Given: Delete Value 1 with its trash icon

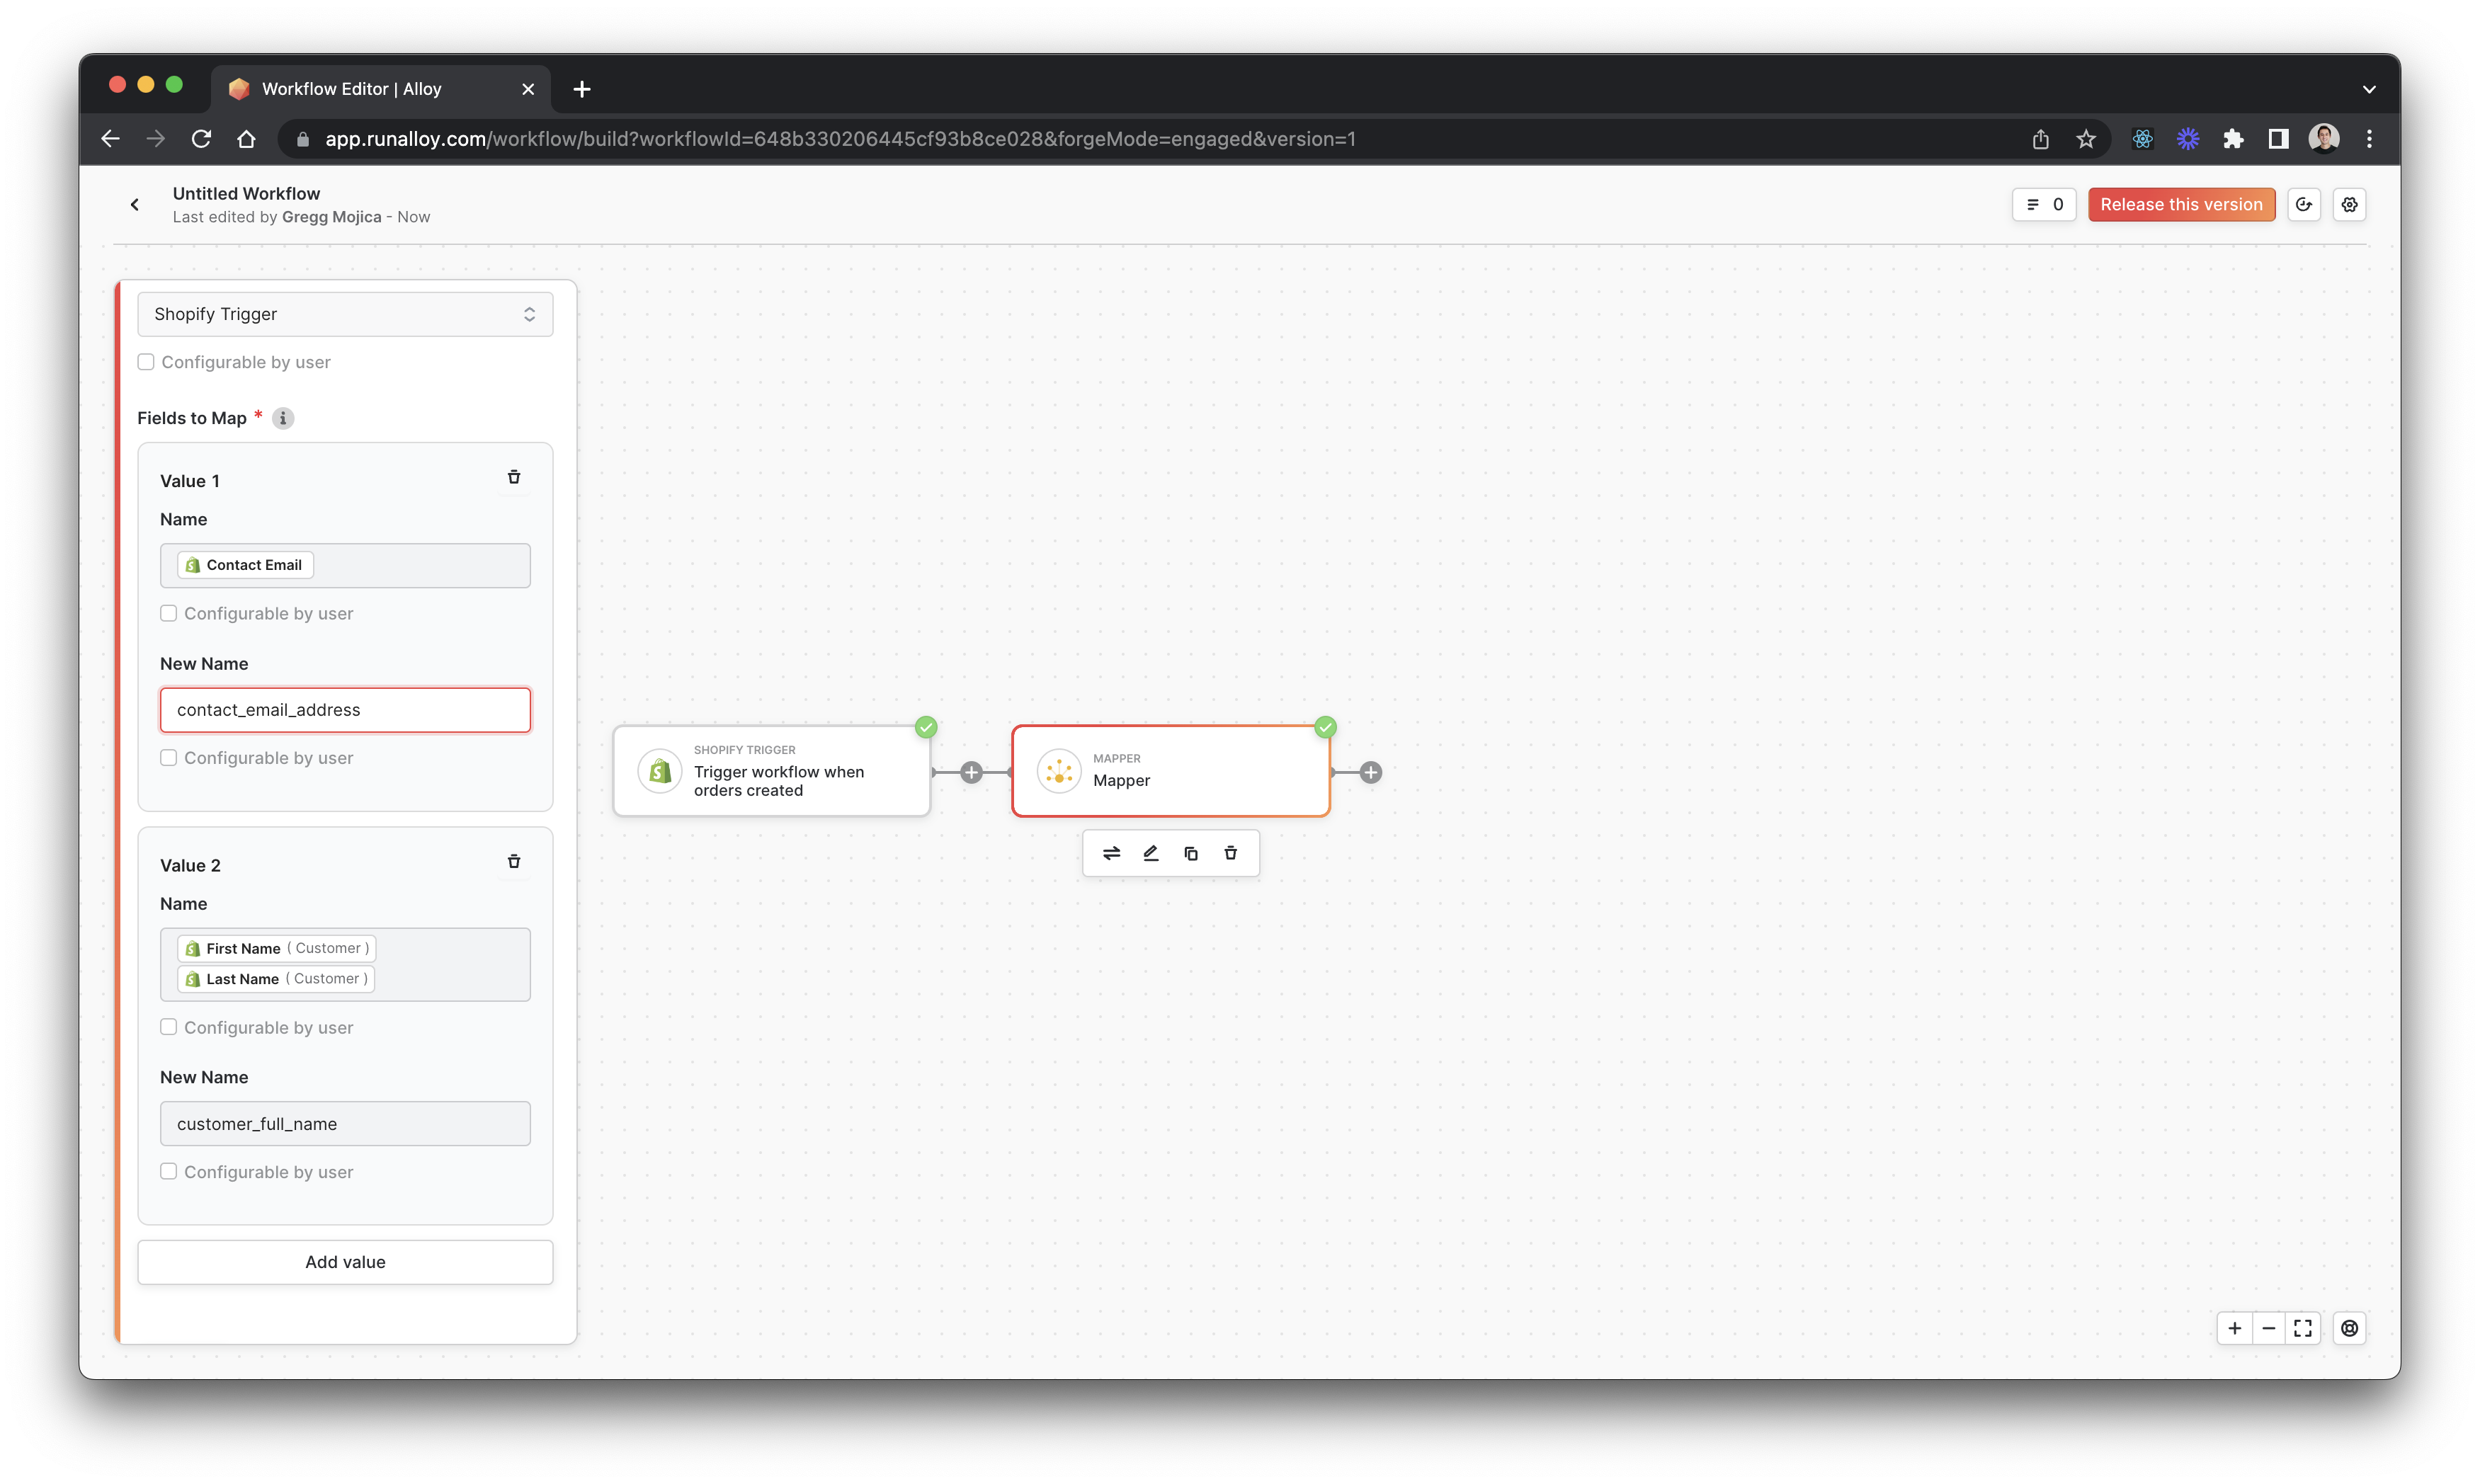Looking at the screenshot, I should click(x=514, y=477).
